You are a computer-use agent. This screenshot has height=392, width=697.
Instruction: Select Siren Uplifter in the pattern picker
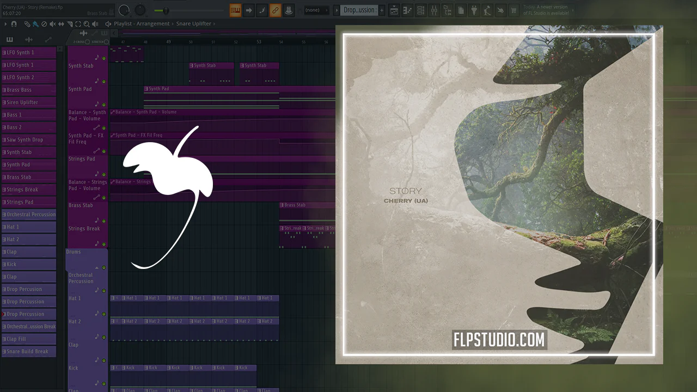tap(29, 102)
